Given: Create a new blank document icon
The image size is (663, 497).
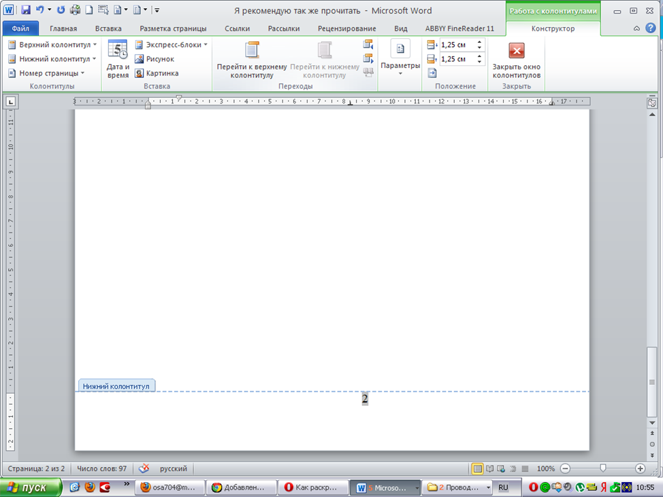Looking at the screenshot, I should pyautogui.click(x=88, y=10).
